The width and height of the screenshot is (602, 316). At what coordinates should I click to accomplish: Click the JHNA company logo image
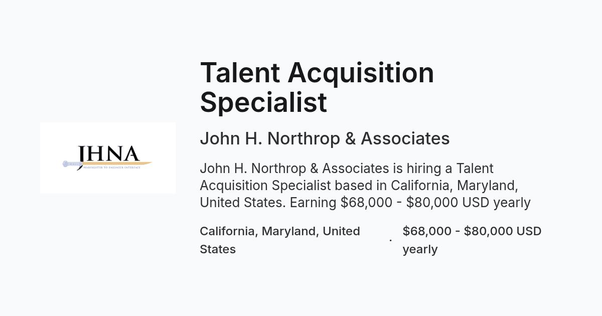pyautogui.click(x=108, y=157)
